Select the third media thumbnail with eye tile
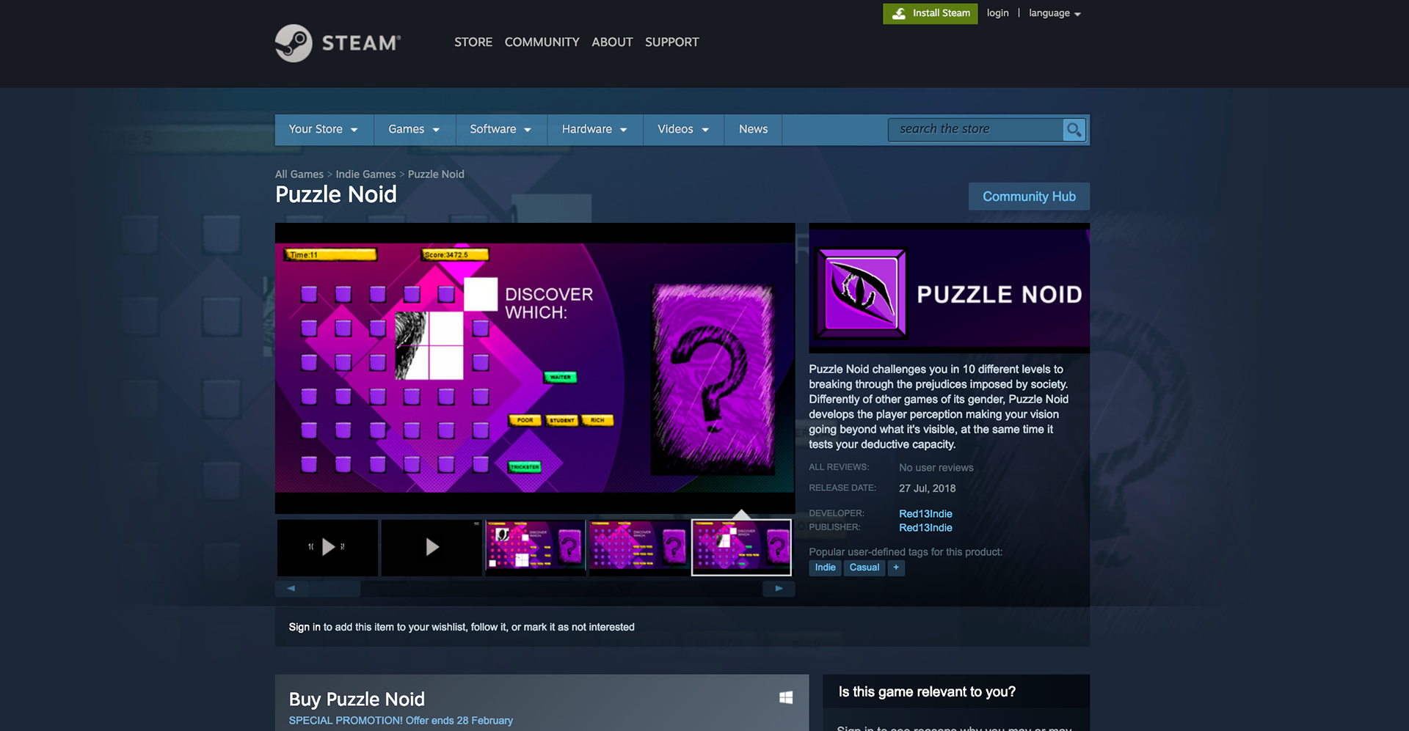This screenshot has width=1409, height=731. tap(536, 547)
